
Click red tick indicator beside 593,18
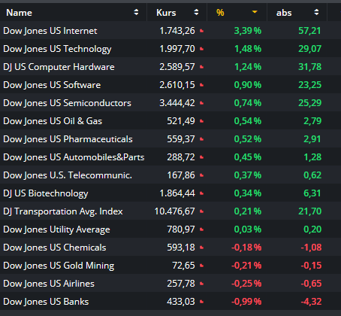point(201,248)
